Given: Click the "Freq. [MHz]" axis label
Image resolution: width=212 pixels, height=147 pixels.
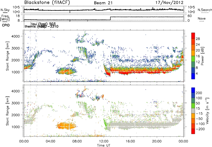Looking at the screenshot, I should click(5, 18).
